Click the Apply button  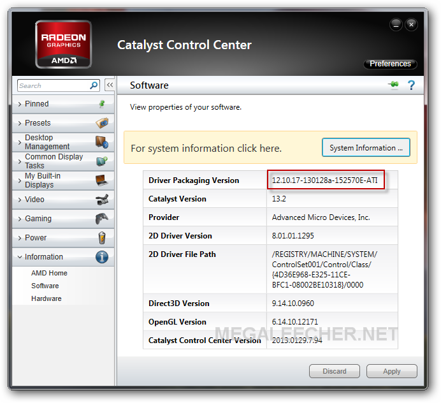pyautogui.click(x=391, y=371)
